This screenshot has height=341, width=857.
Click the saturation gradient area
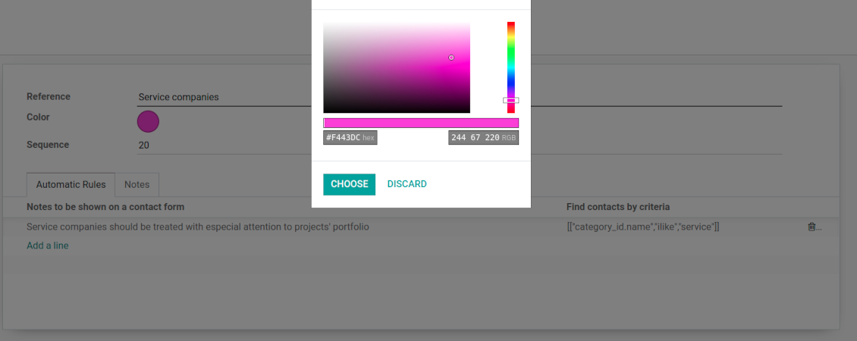click(397, 67)
